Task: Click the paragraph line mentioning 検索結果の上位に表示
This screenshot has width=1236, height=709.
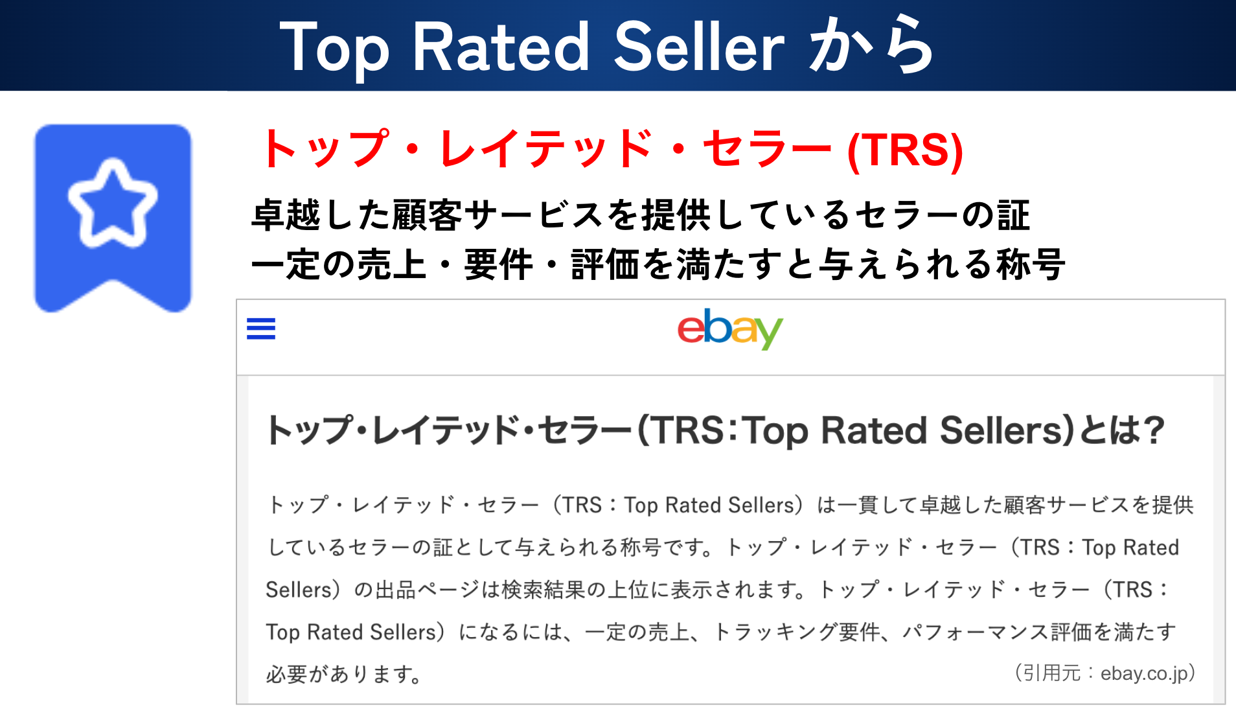Action: [x=717, y=589]
